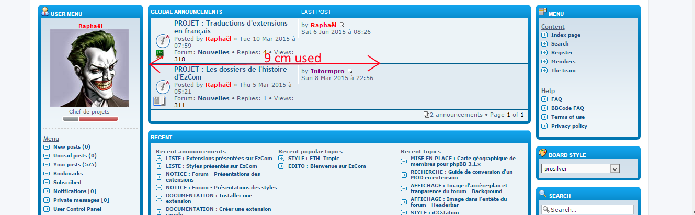Open User Control Panel link
The height and width of the screenshot is (215, 695).
(77, 209)
